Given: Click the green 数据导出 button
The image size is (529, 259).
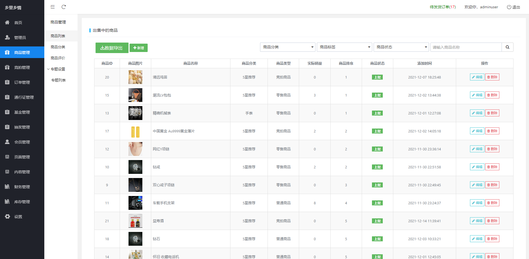Looking at the screenshot, I should coord(112,48).
